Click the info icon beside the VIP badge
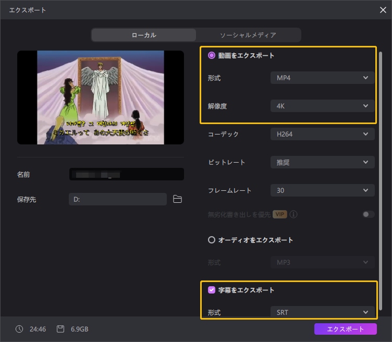 293,214
